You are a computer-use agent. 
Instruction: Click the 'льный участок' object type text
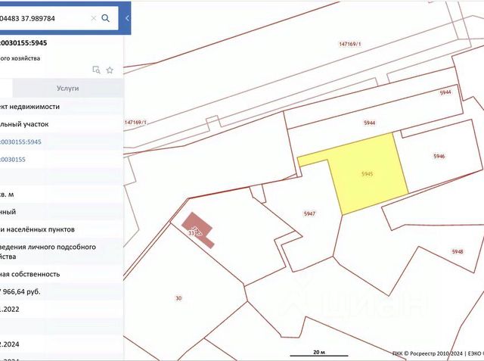click(x=24, y=124)
